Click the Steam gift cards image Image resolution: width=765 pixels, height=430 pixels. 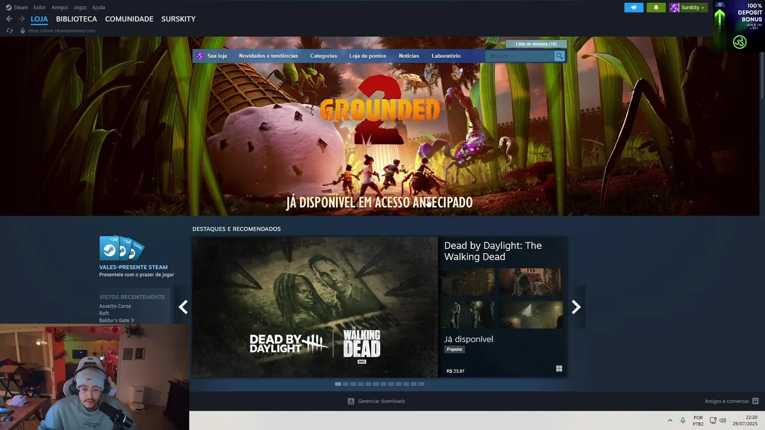click(x=122, y=247)
